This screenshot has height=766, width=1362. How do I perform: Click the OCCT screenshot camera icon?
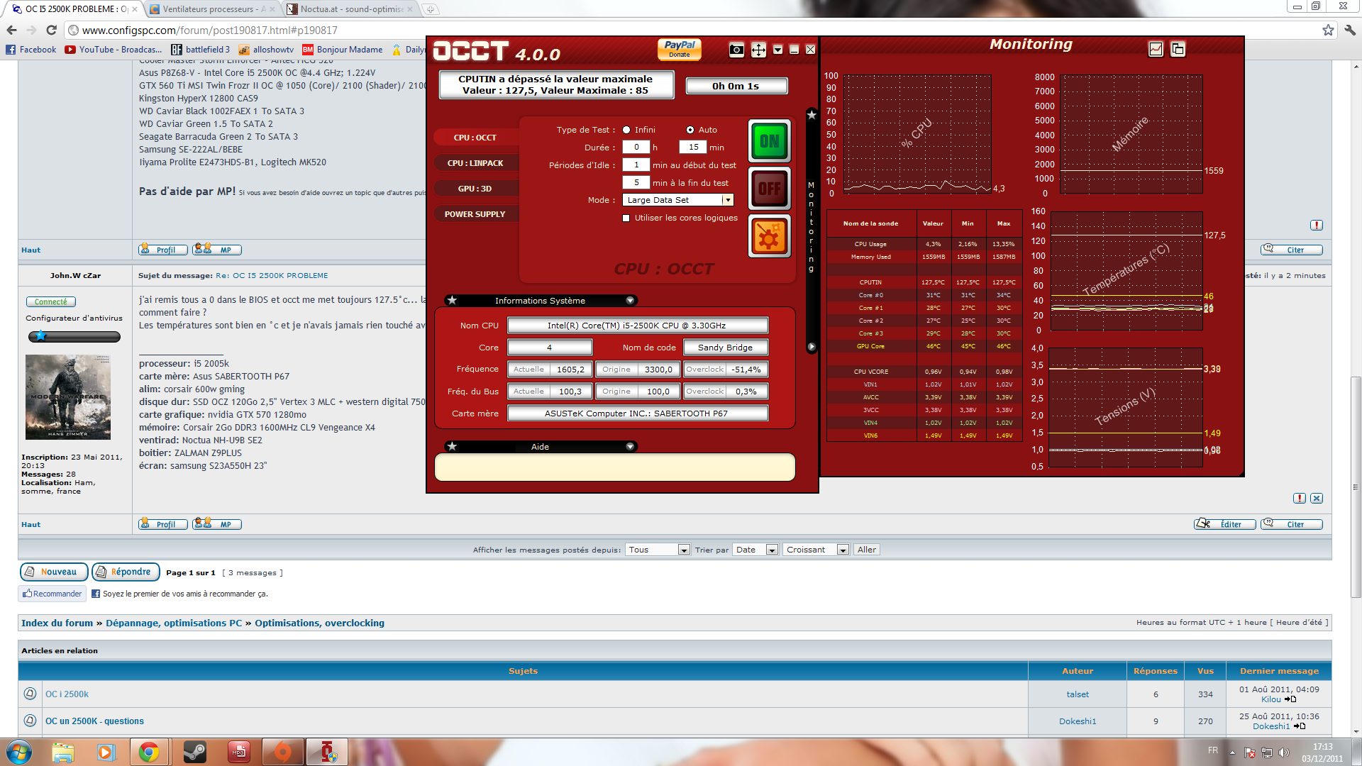pyautogui.click(x=736, y=50)
